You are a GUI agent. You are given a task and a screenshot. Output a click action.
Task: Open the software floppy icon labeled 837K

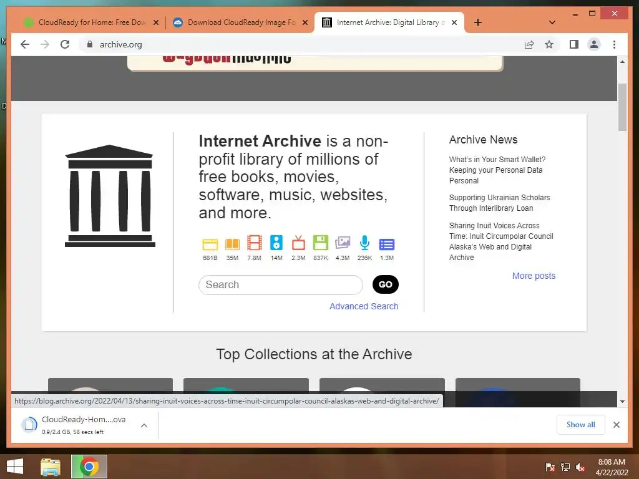tap(320, 243)
